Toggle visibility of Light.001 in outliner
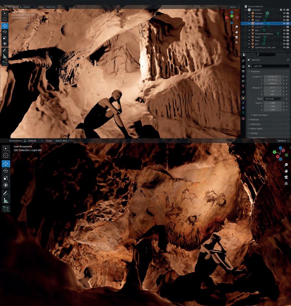Viewport: 291px width, 306px height. [x=284, y=23]
